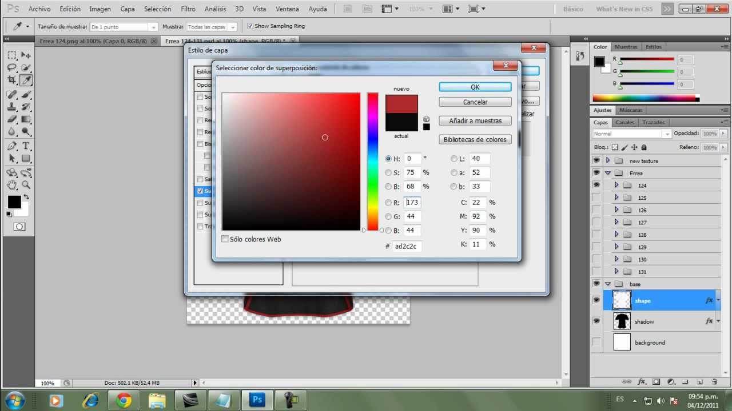Image resolution: width=732 pixels, height=411 pixels.
Task: Select the Rectangular Marquee tool
Action: click(12, 55)
